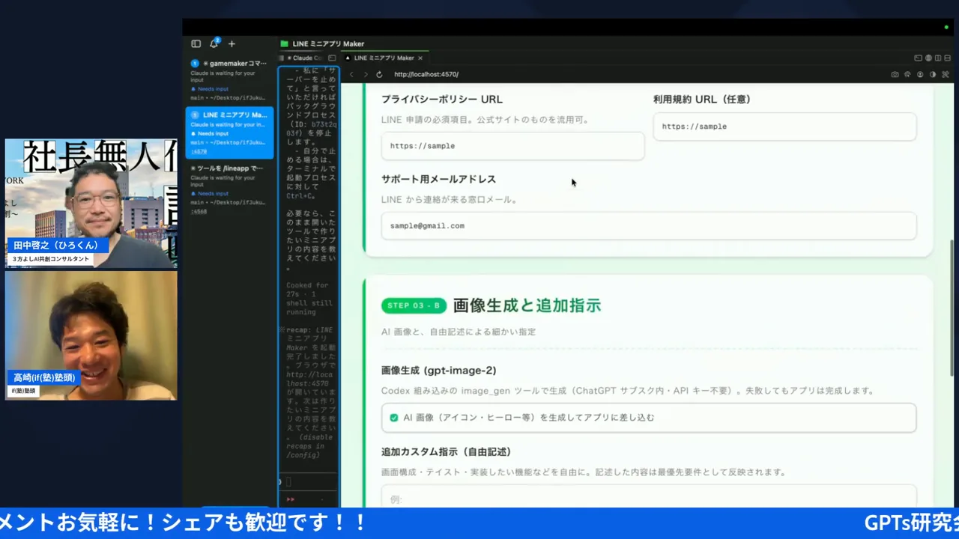959x539 pixels.
Task: Open the ツールを /lineapp session
Action: pos(229,189)
